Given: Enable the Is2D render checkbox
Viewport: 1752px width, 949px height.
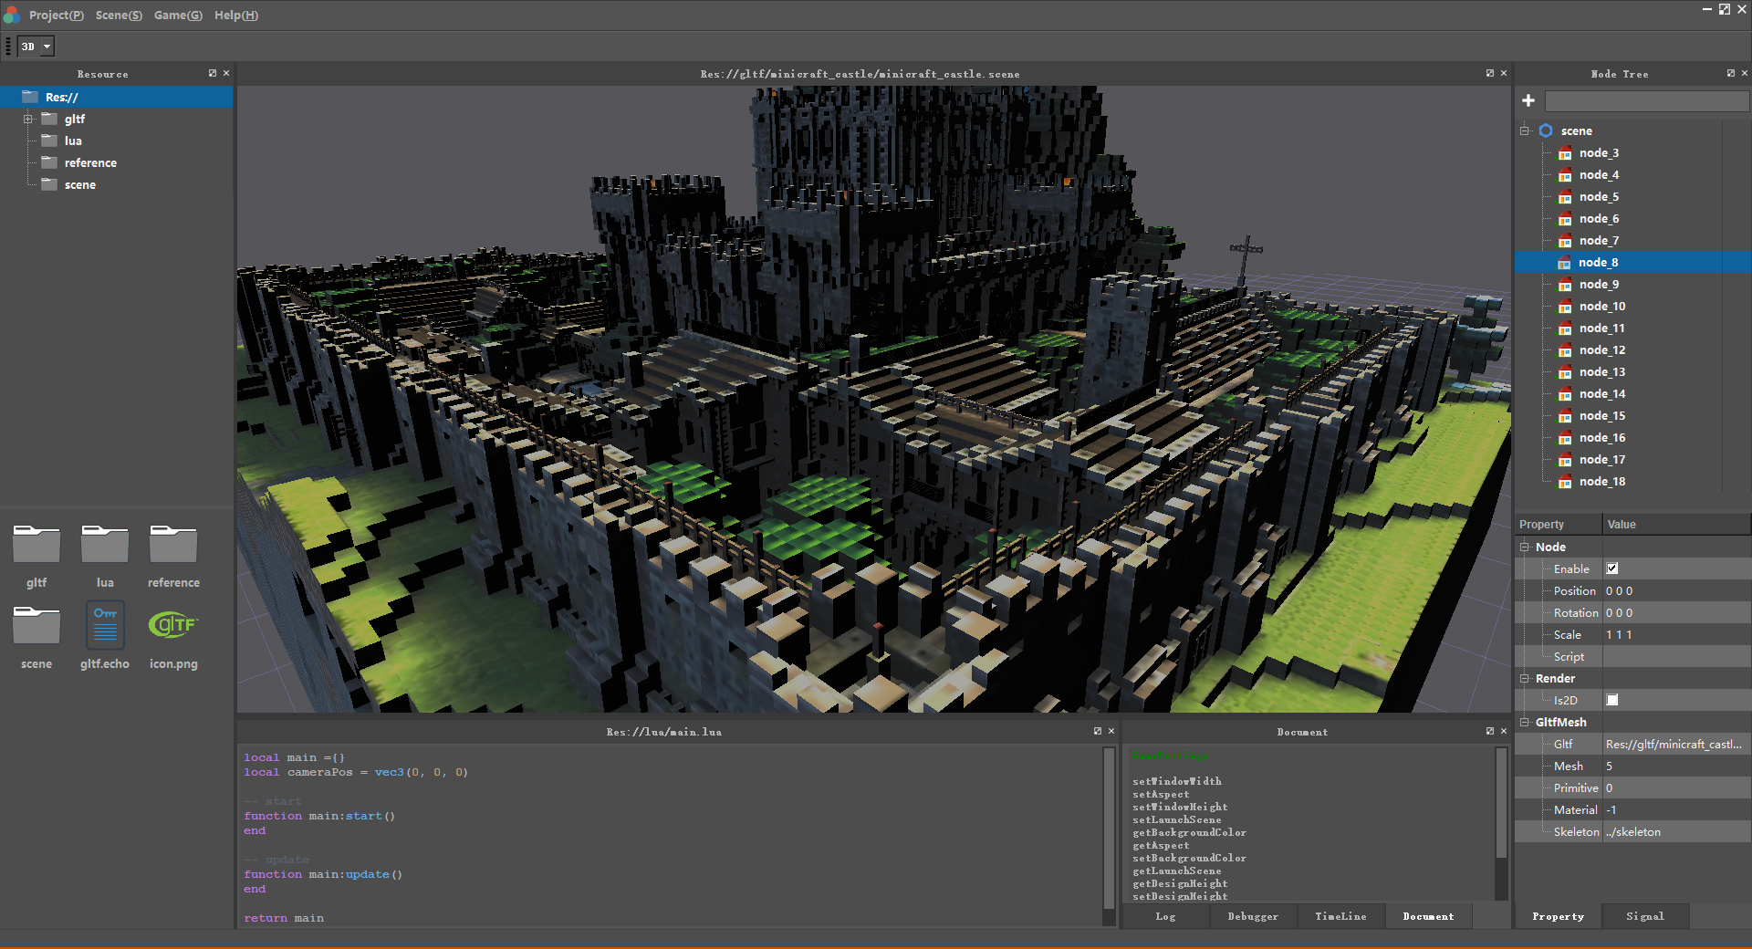Looking at the screenshot, I should tap(1612, 700).
